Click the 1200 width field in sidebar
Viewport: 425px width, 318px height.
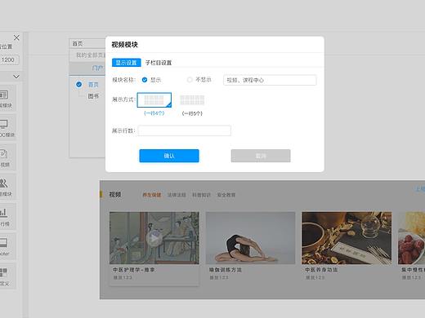tap(9, 60)
